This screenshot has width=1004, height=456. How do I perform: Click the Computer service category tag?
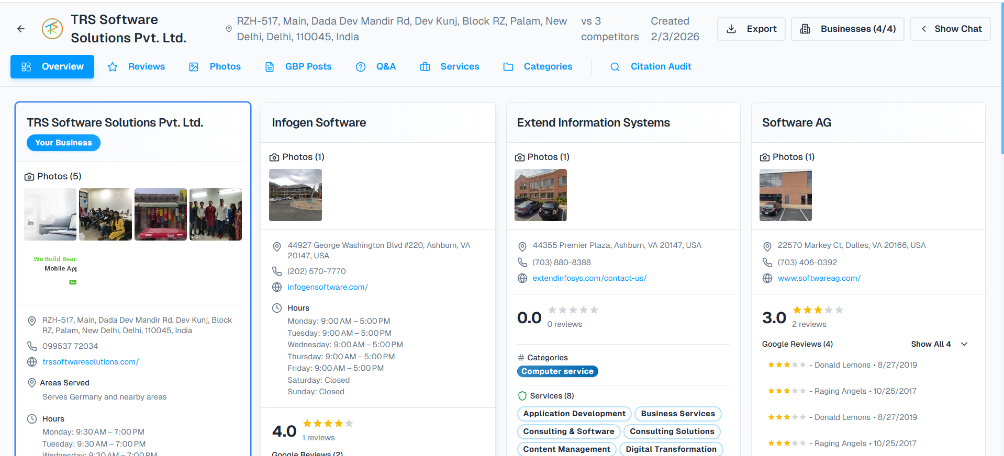point(557,371)
